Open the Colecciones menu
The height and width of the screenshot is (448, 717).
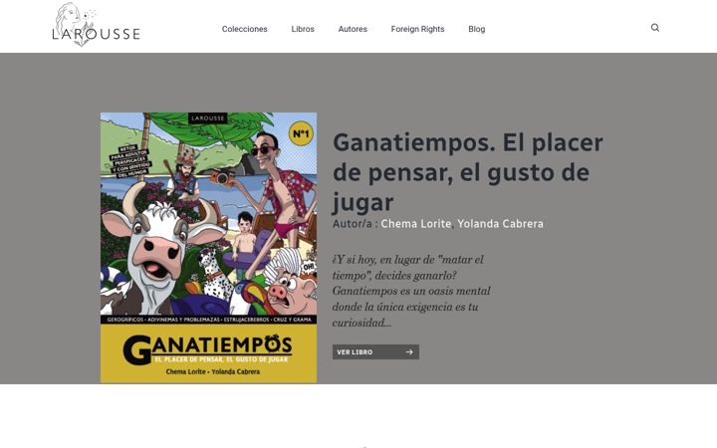pyautogui.click(x=245, y=29)
